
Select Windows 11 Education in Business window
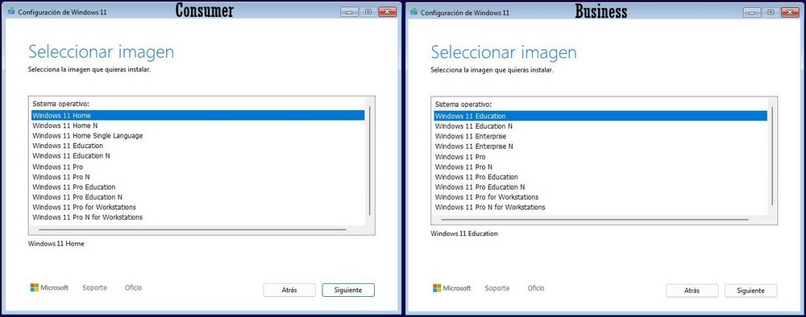pyautogui.click(x=600, y=116)
